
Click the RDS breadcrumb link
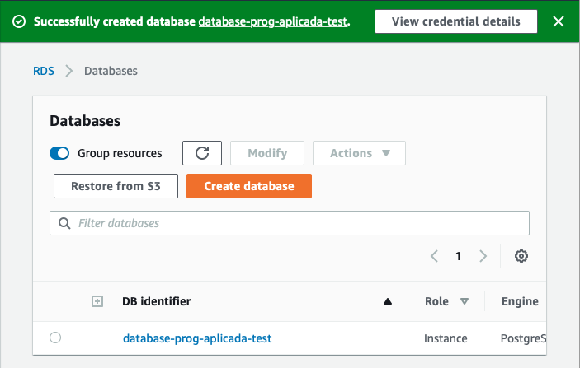click(x=44, y=71)
